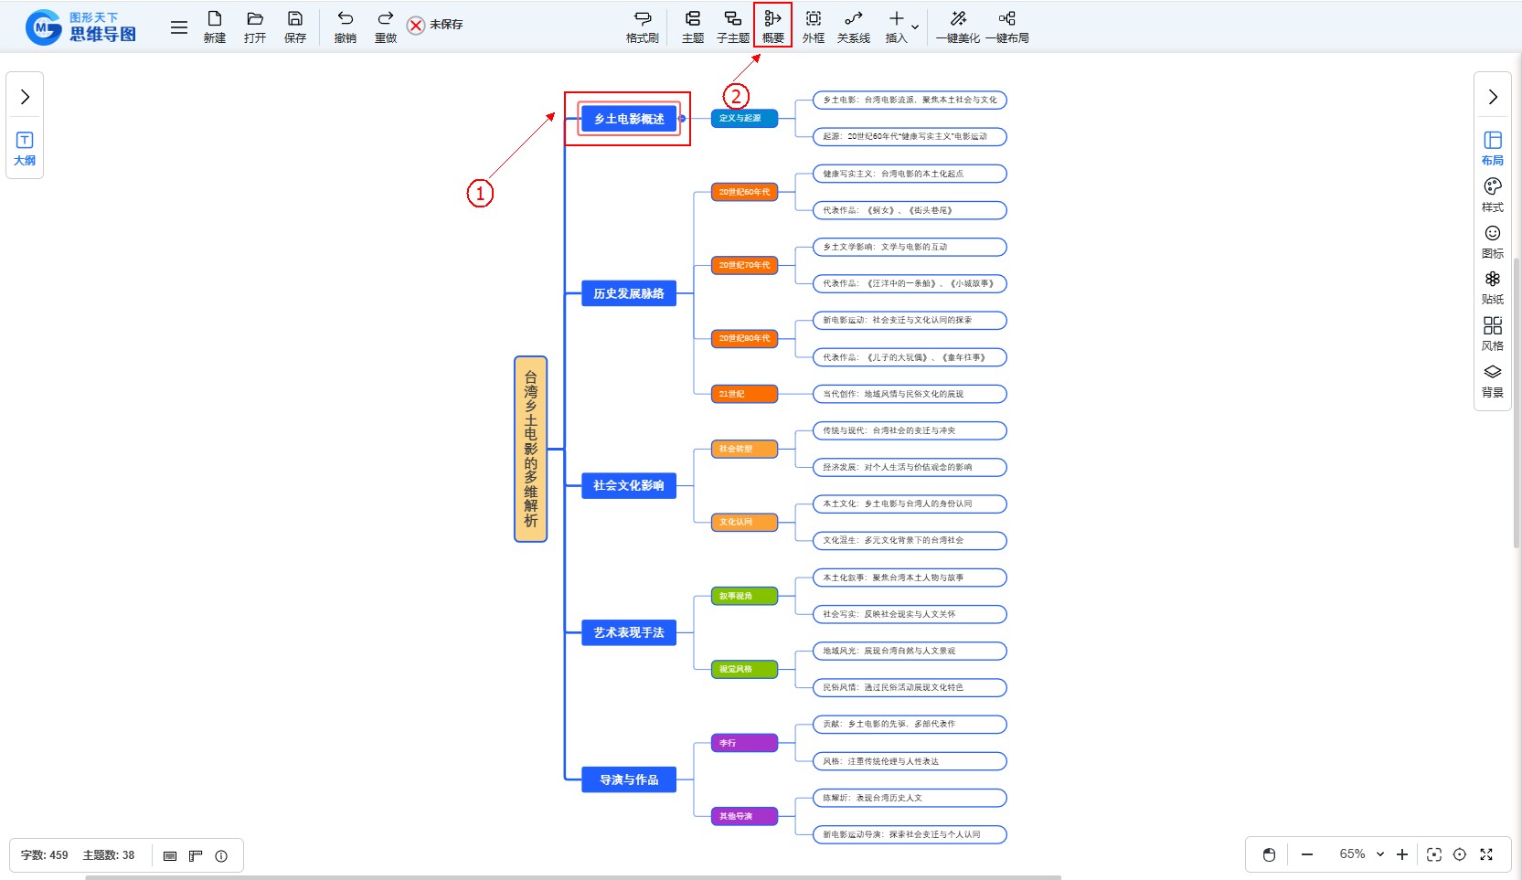Open the 贴纸 stickers panel
This screenshot has width=1522, height=880.
(1492, 287)
